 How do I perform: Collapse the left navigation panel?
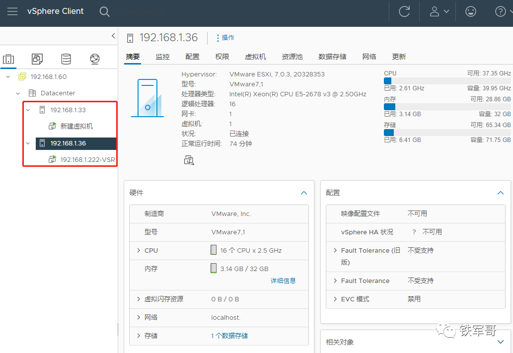(x=113, y=36)
